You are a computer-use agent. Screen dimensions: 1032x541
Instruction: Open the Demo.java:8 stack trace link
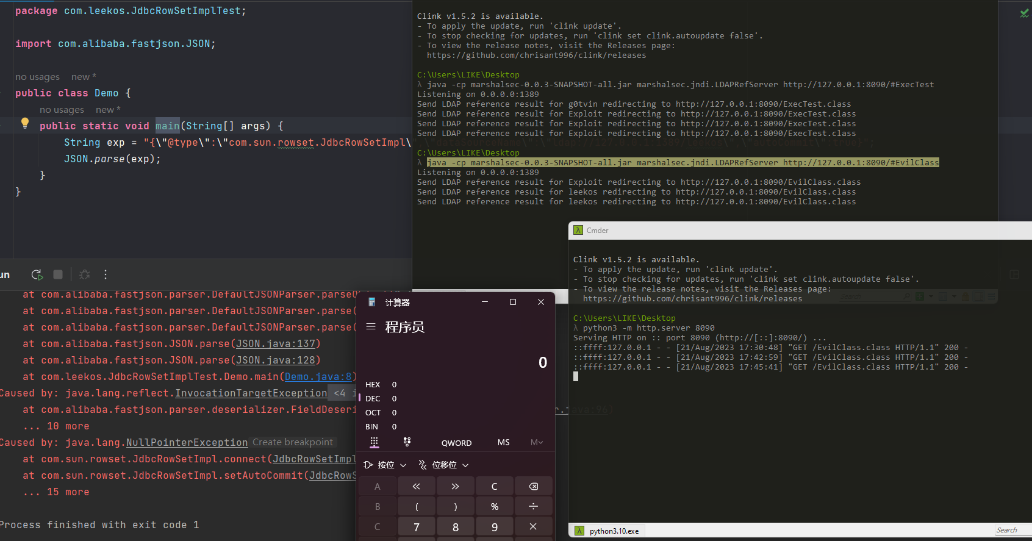pyautogui.click(x=318, y=377)
